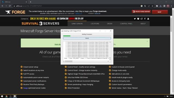Click the translate page icon
The height and width of the screenshot is (98, 174).
(145, 6)
